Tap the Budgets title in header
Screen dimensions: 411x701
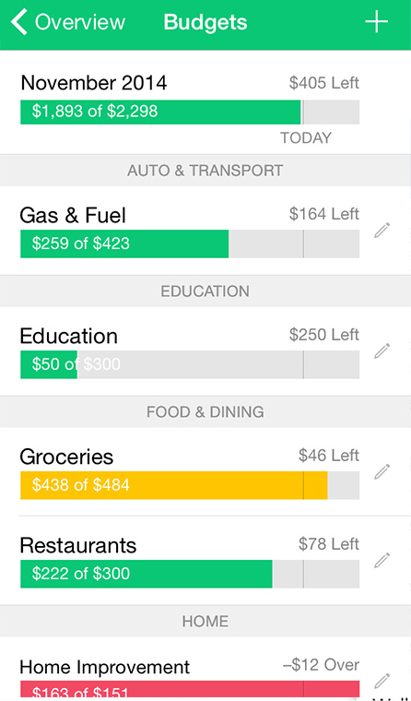pos(205,22)
